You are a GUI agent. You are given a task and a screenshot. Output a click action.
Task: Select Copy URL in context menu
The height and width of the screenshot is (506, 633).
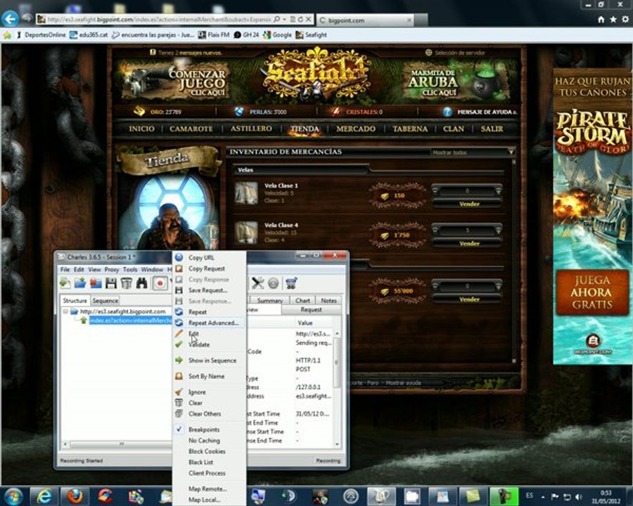tap(201, 257)
